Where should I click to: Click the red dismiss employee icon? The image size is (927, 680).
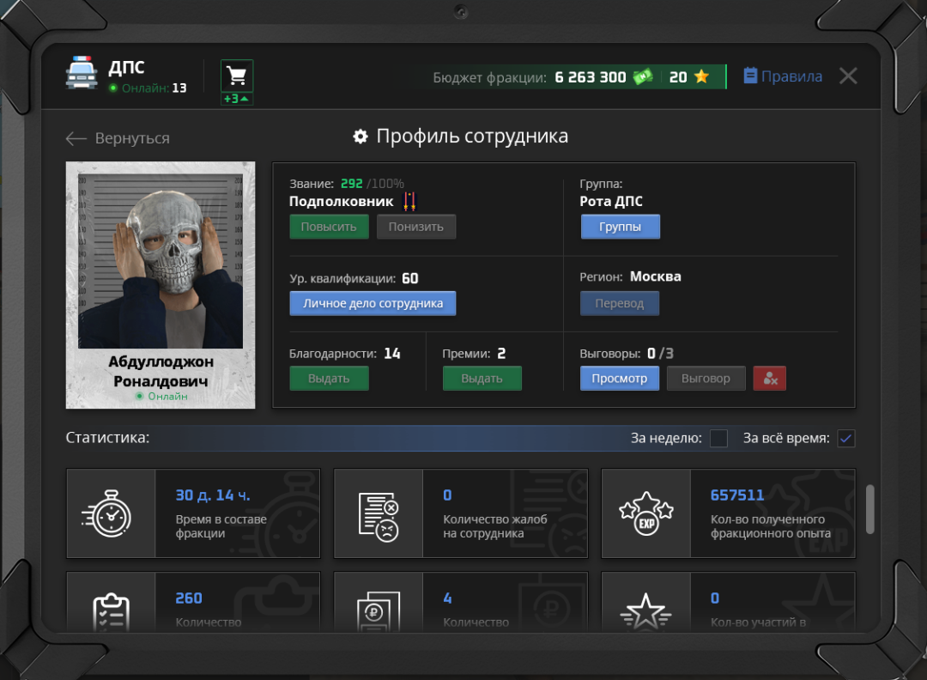(769, 379)
